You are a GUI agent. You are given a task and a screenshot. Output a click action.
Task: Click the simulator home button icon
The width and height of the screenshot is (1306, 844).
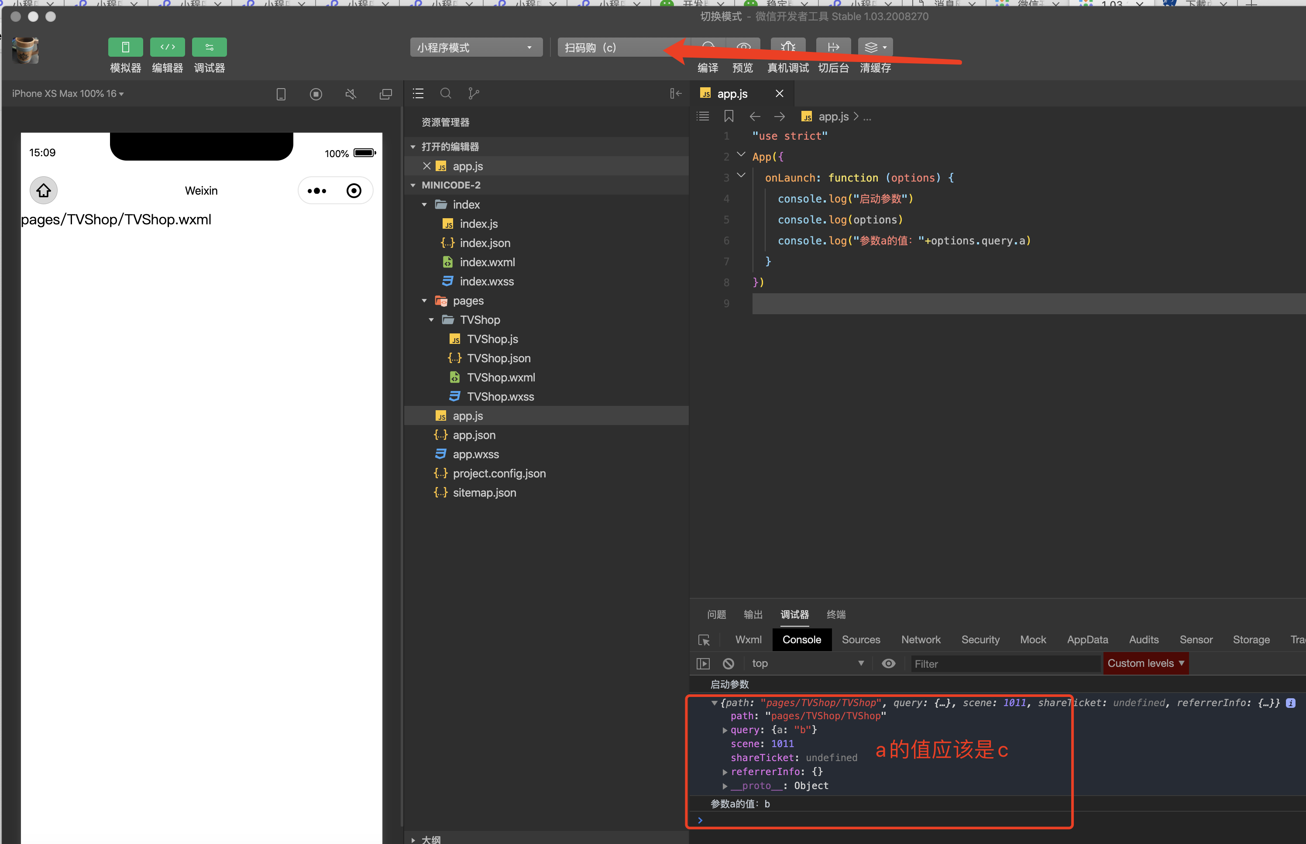click(x=43, y=191)
